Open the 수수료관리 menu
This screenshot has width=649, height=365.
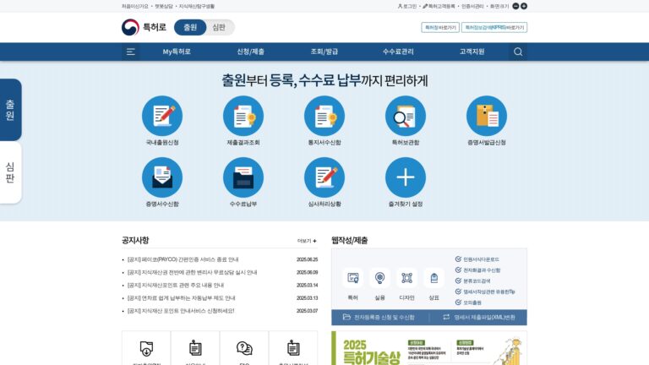[398, 52]
